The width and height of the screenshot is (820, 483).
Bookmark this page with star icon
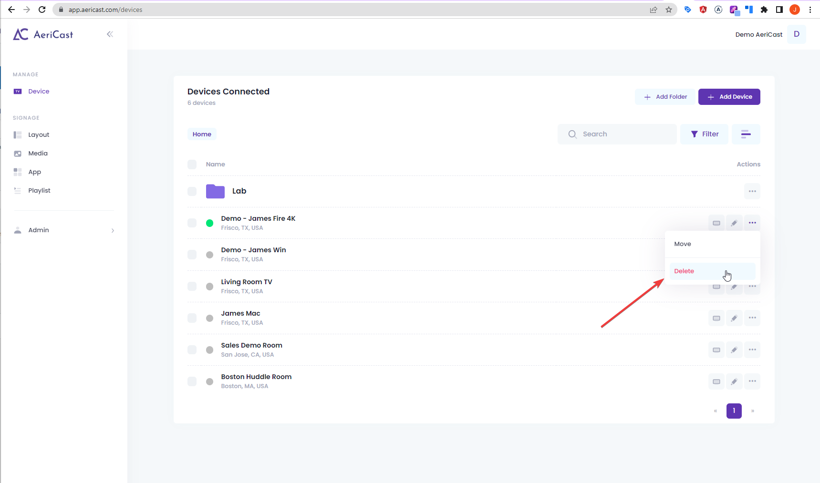[669, 10]
